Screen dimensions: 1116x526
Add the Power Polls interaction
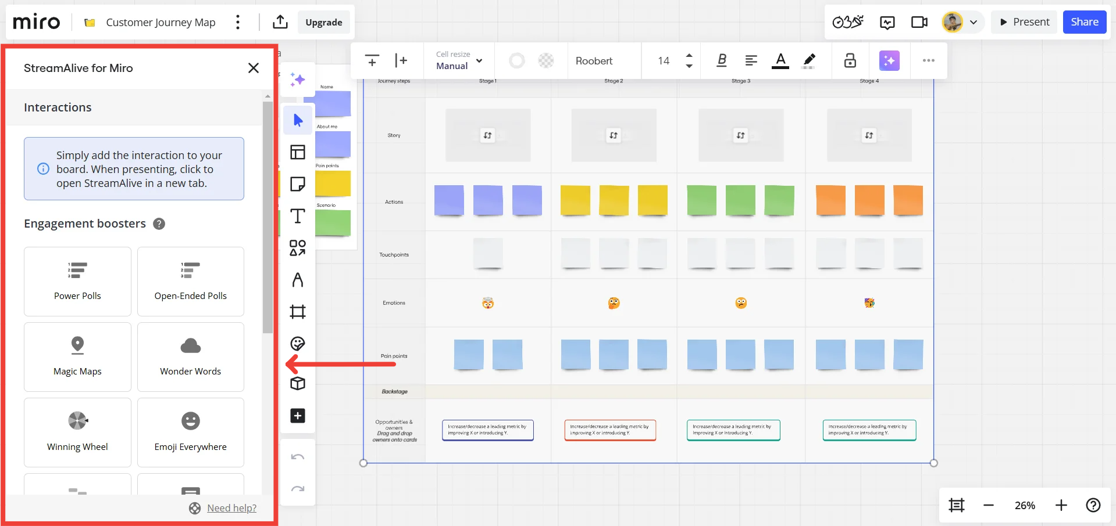(x=77, y=282)
